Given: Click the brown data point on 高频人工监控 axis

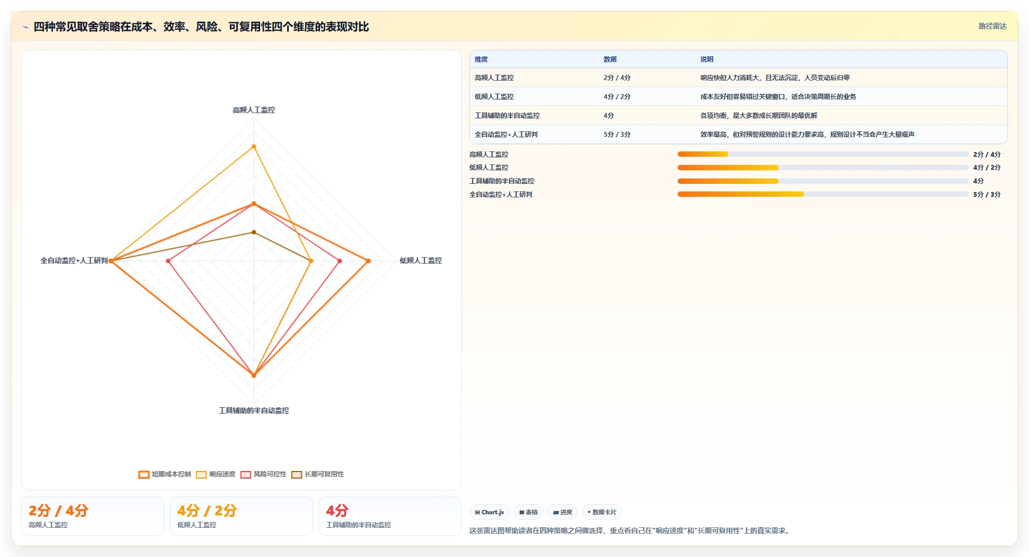Looking at the screenshot, I should click(254, 232).
